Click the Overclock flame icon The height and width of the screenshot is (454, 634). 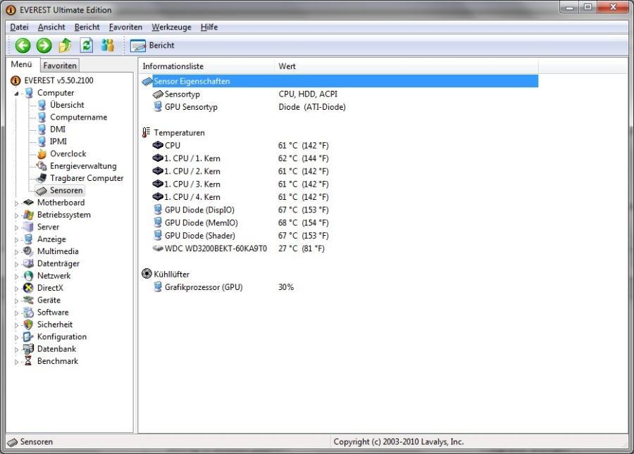42,153
